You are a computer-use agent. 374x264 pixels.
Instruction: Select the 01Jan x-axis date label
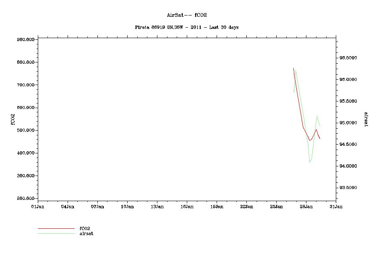click(38, 207)
